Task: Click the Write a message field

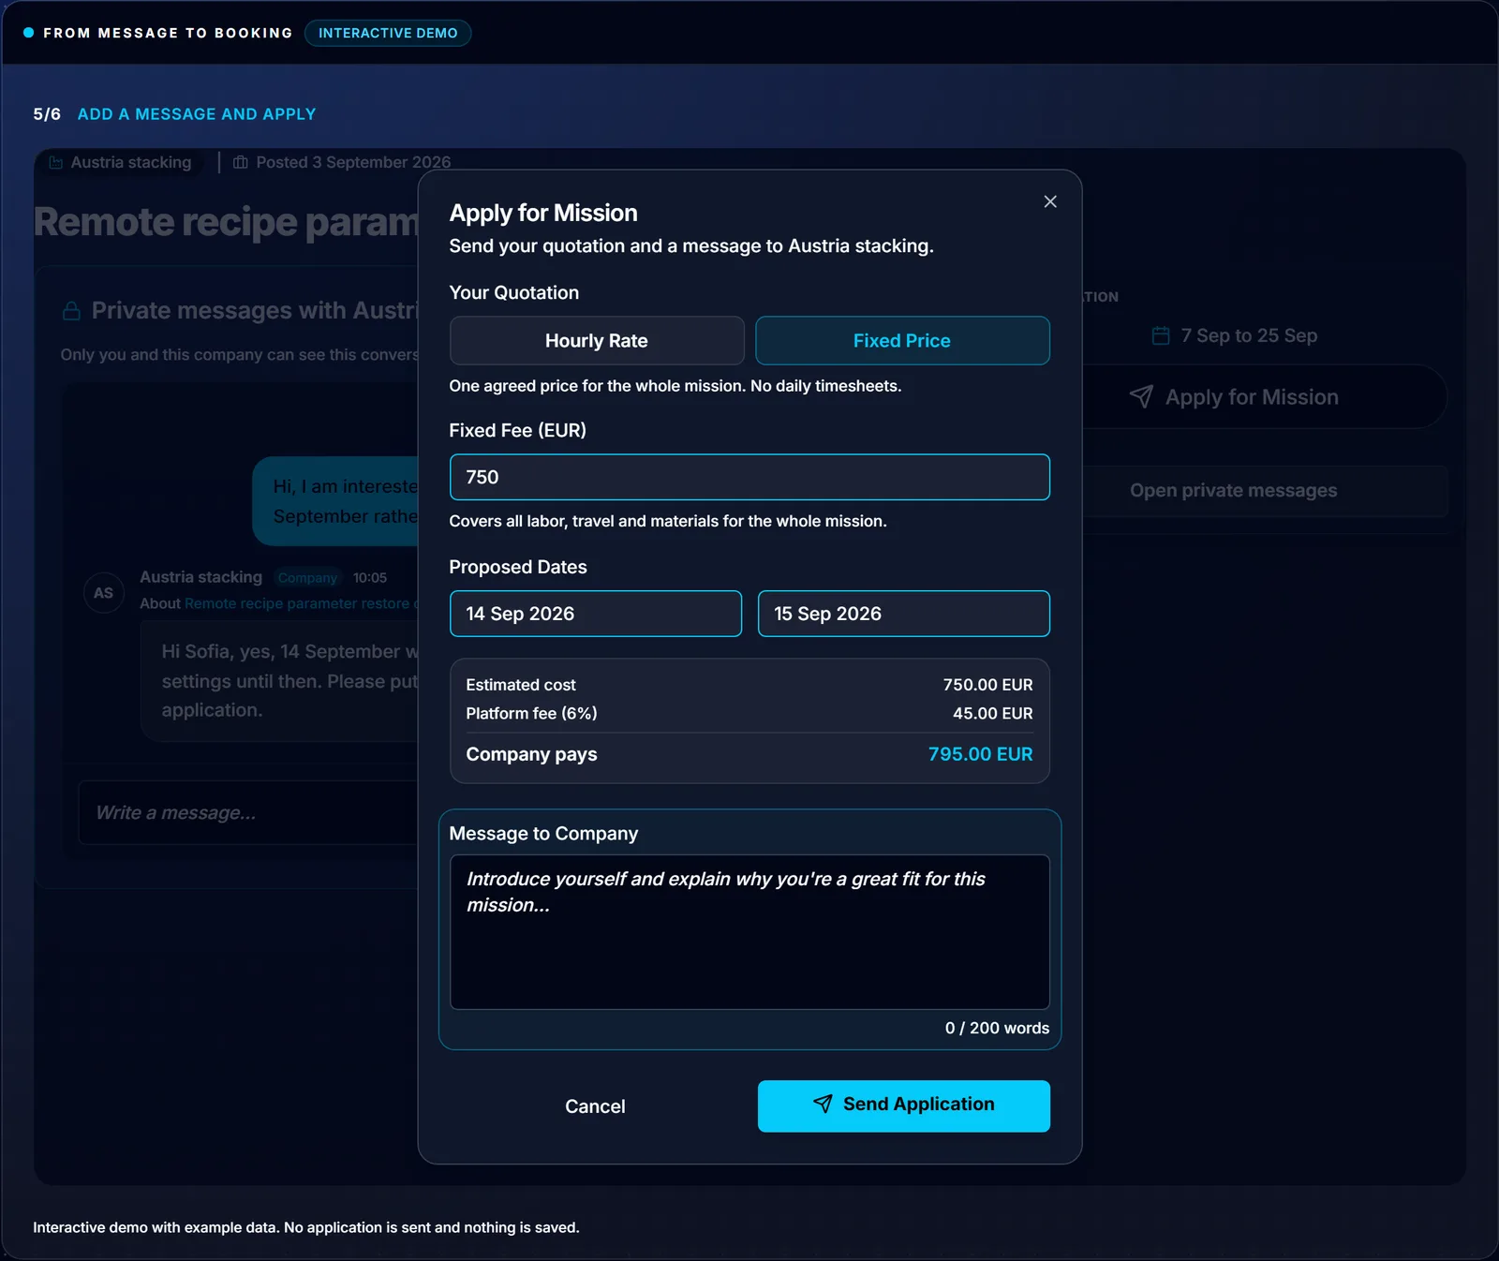Action: point(248,813)
